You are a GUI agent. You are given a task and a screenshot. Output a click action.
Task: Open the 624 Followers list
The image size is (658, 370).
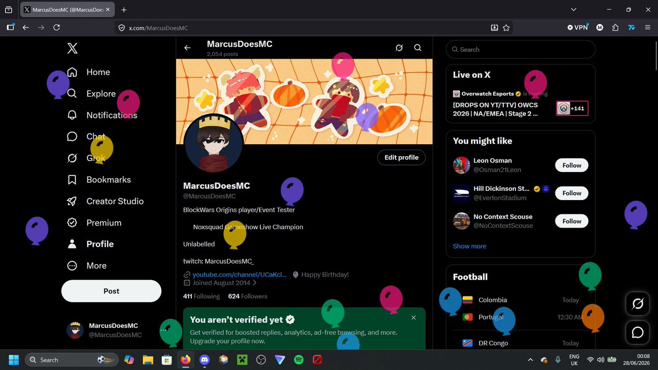[x=248, y=296]
